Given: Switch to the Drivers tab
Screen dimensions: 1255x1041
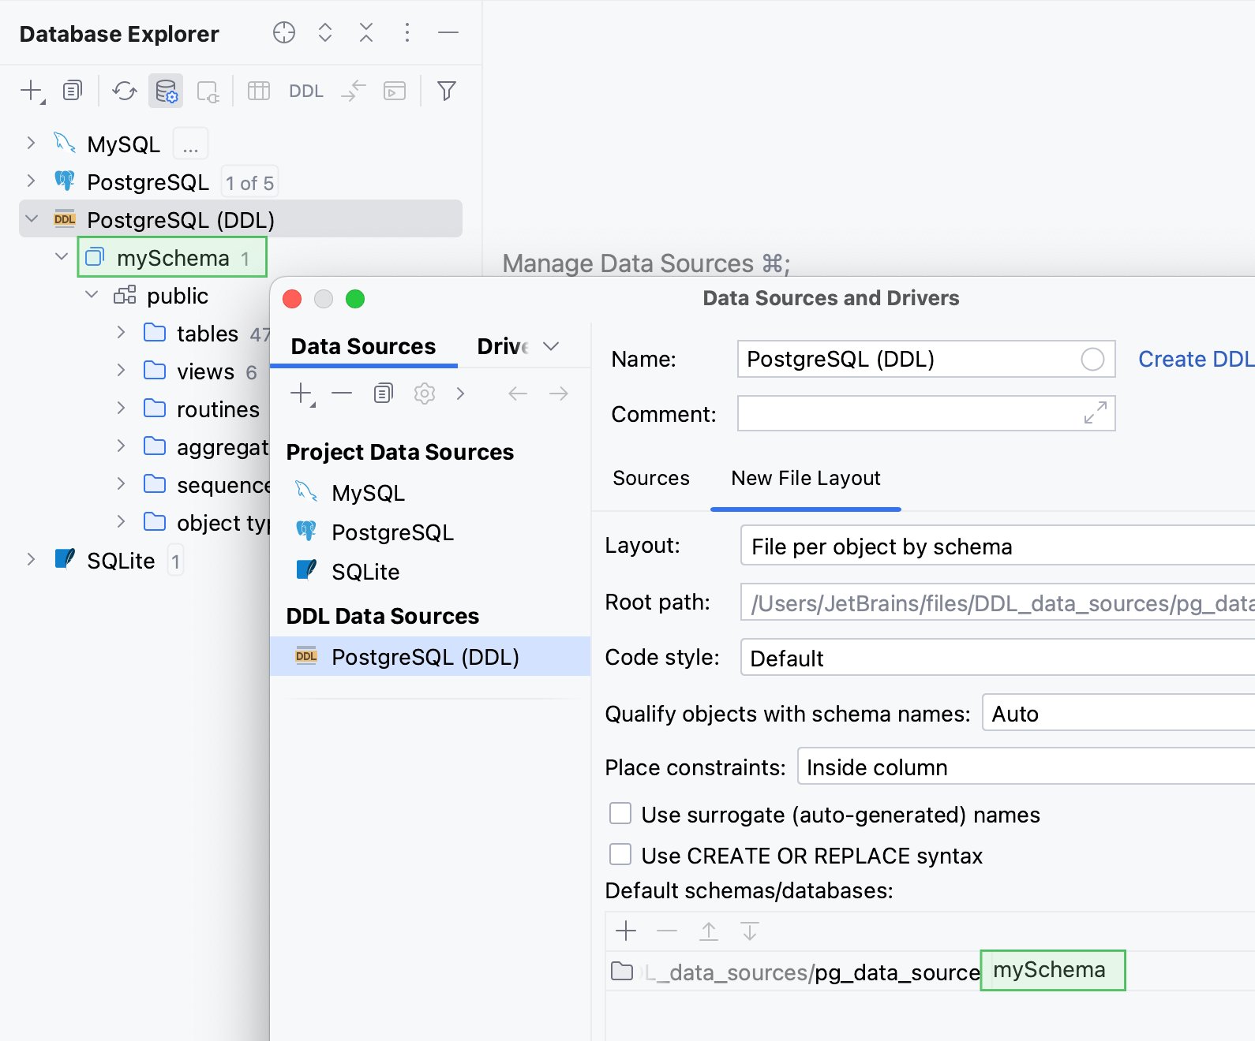Looking at the screenshot, I should click(x=503, y=346).
